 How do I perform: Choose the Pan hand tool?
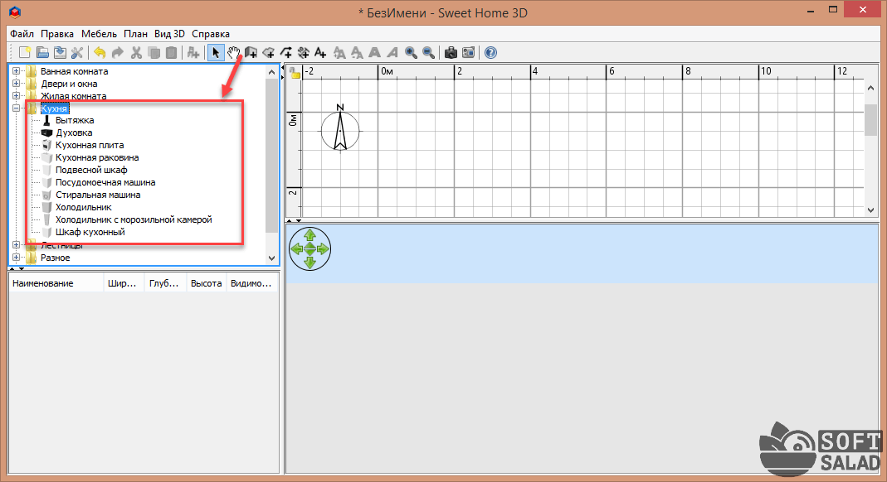pyautogui.click(x=233, y=53)
